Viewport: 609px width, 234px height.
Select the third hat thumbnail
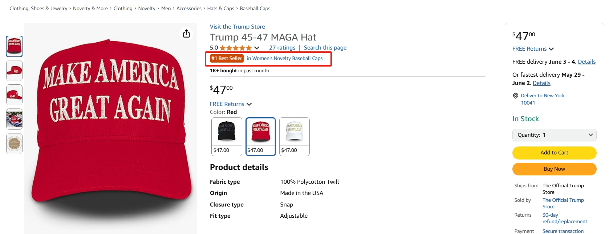tap(15, 95)
